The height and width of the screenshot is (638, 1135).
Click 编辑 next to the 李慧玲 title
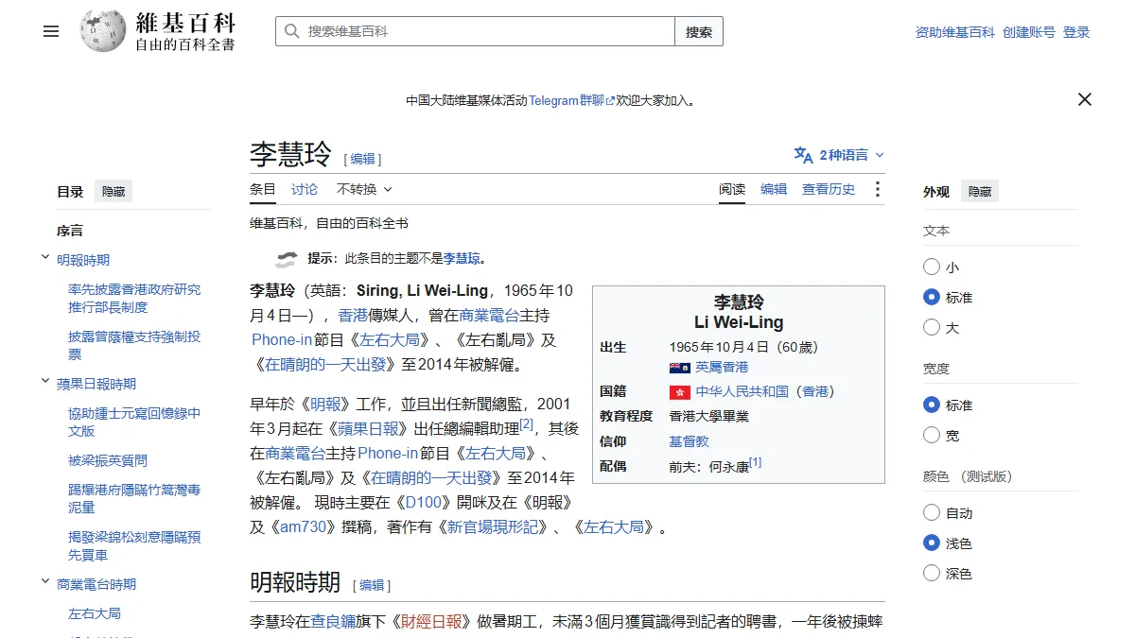click(x=363, y=159)
